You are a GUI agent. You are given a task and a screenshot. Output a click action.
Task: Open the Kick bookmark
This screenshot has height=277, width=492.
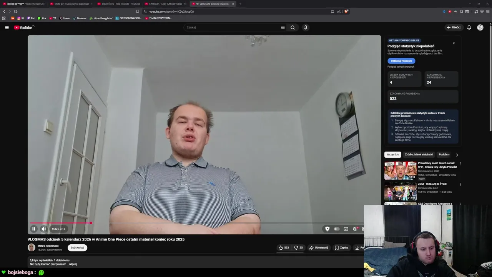42,18
